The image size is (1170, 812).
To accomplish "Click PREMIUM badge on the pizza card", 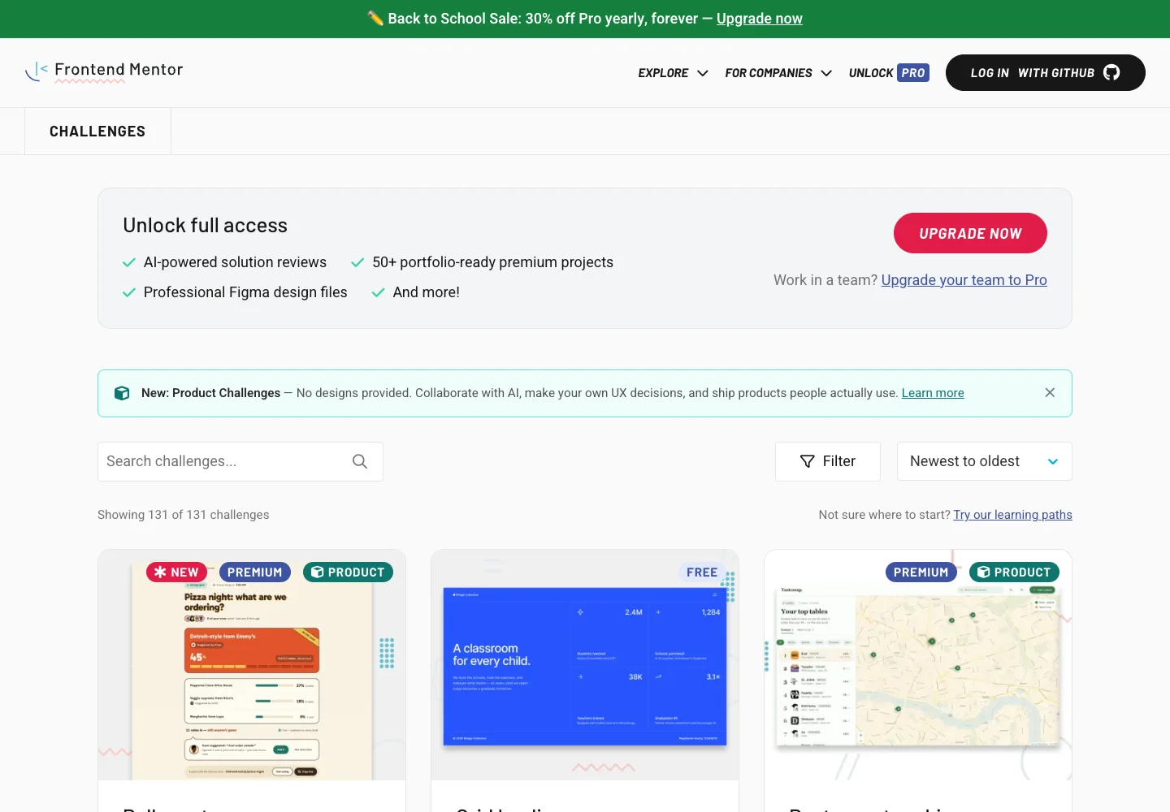I will [x=254, y=572].
